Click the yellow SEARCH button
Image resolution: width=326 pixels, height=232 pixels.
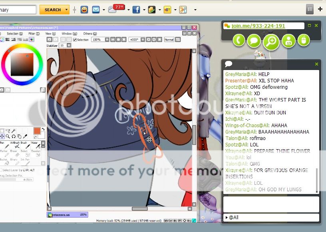[x=54, y=10]
